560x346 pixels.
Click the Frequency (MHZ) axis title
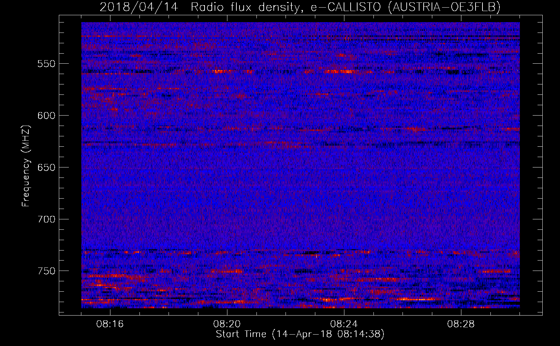[x=26, y=166]
